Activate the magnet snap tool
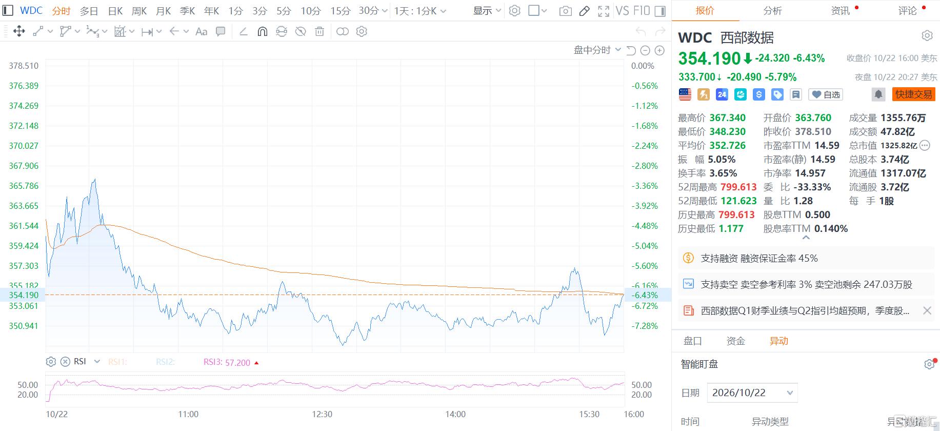The width and height of the screenshot is (940, 431). click(262, 31)
